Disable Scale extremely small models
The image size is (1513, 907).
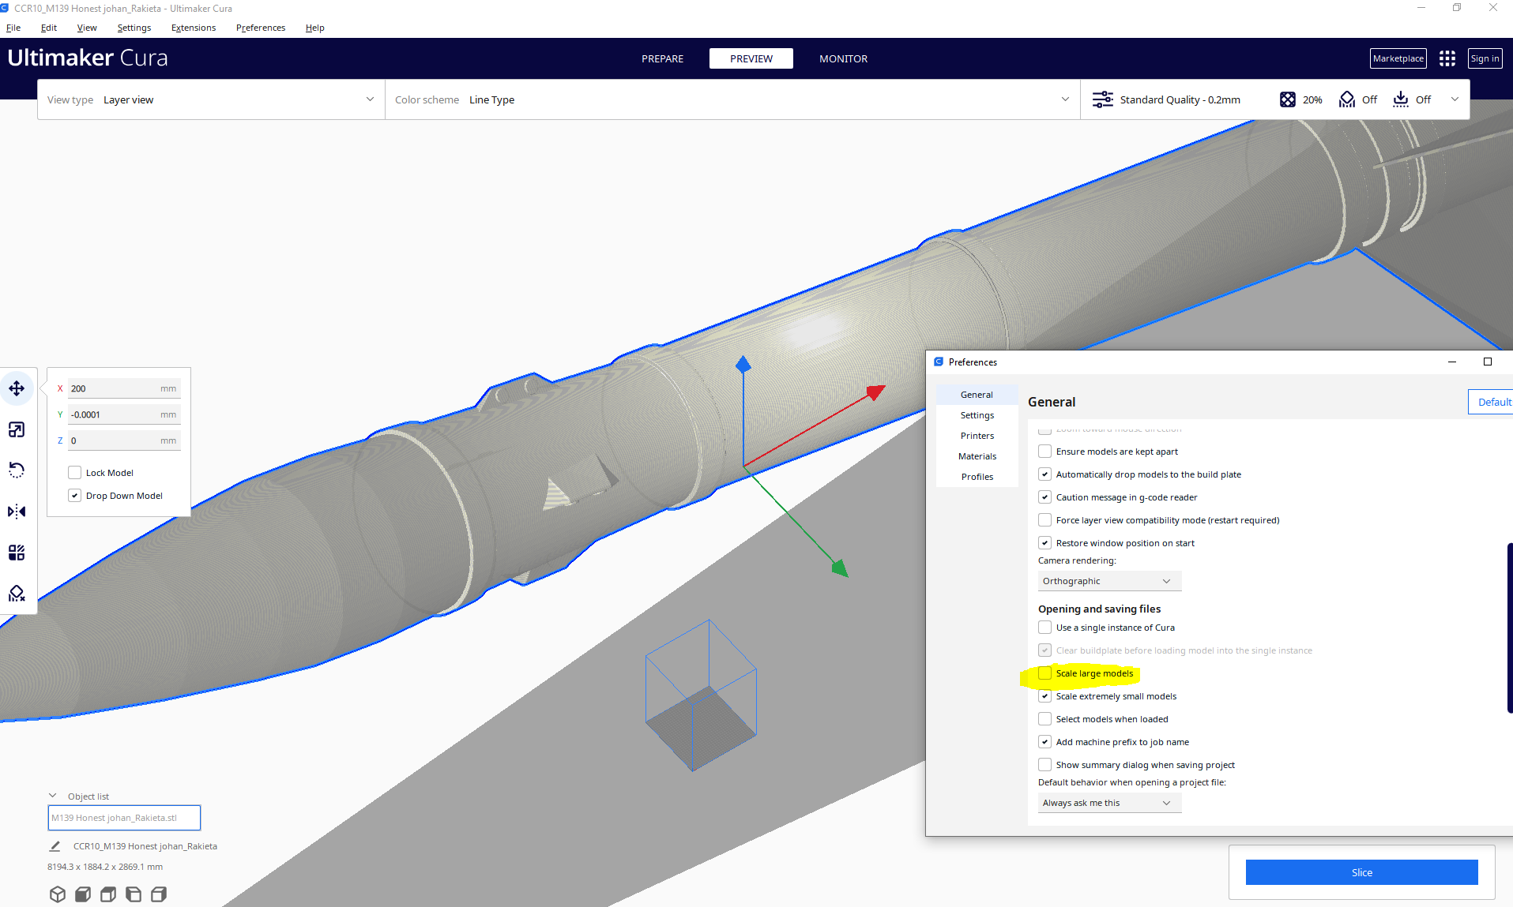(1044, 695)
